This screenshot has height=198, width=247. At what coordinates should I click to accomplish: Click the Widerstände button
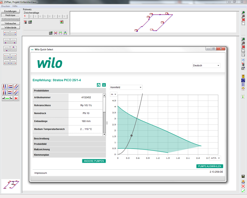click(10, 28)
